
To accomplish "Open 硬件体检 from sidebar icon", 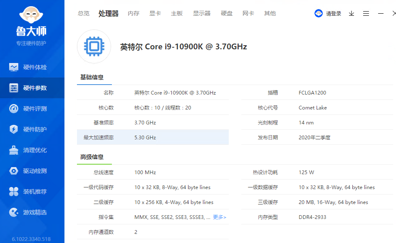I will pyautogui.click(x=14, y=67).
